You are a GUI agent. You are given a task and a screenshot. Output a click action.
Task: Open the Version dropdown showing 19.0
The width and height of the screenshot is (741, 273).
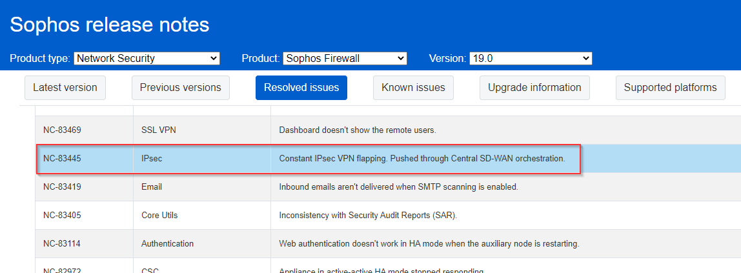pyautogui.click(x=531, y=59)
